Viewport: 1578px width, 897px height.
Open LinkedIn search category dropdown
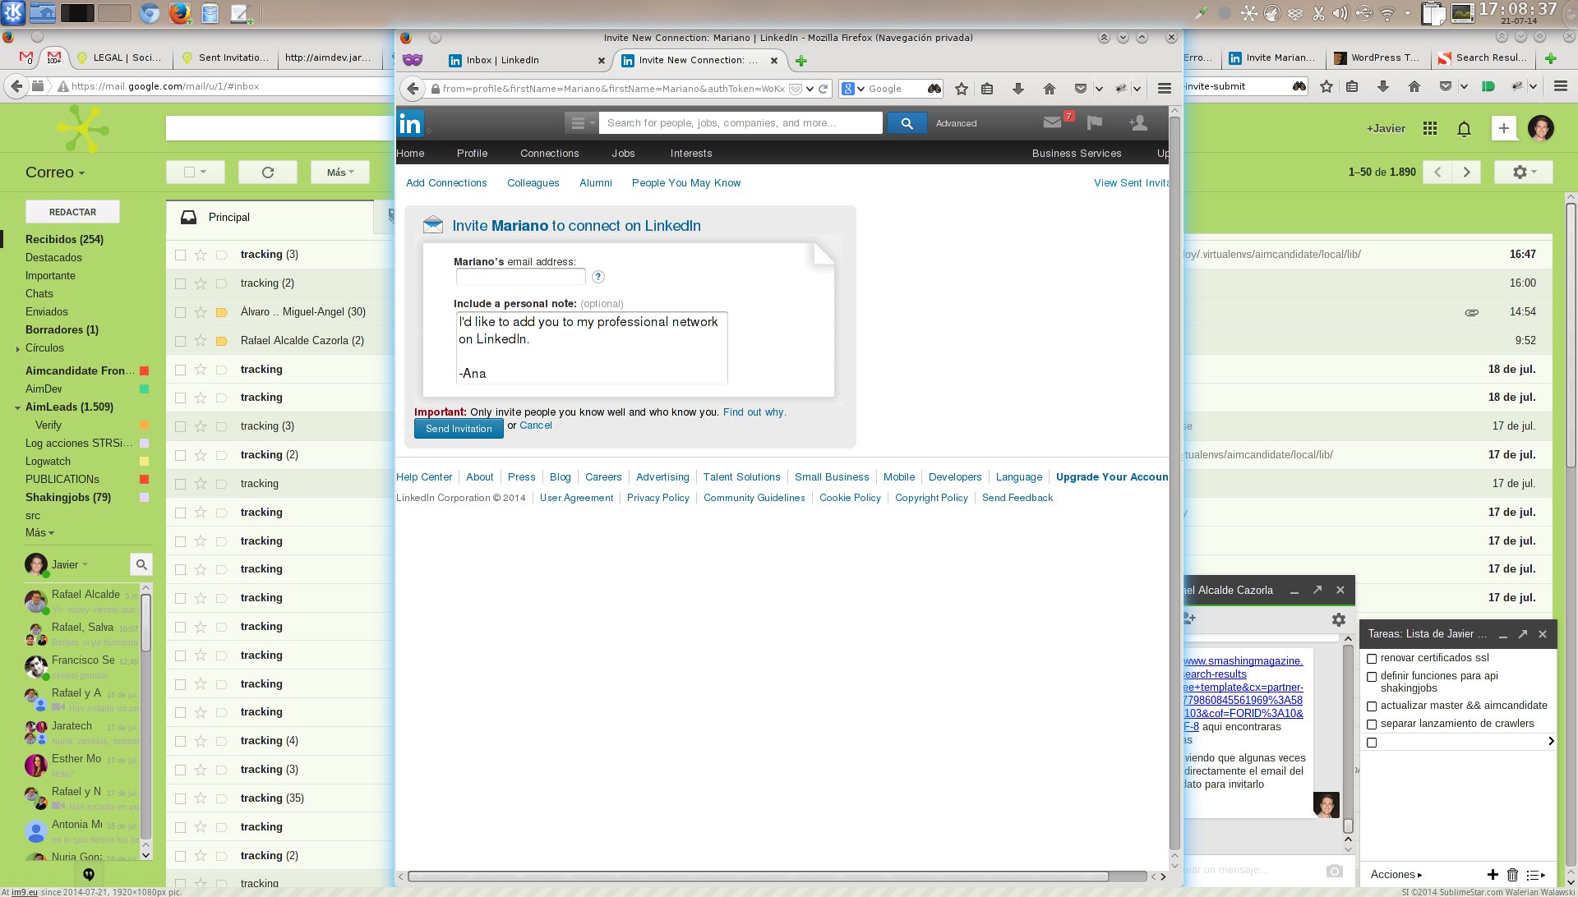tap(581, 123)
